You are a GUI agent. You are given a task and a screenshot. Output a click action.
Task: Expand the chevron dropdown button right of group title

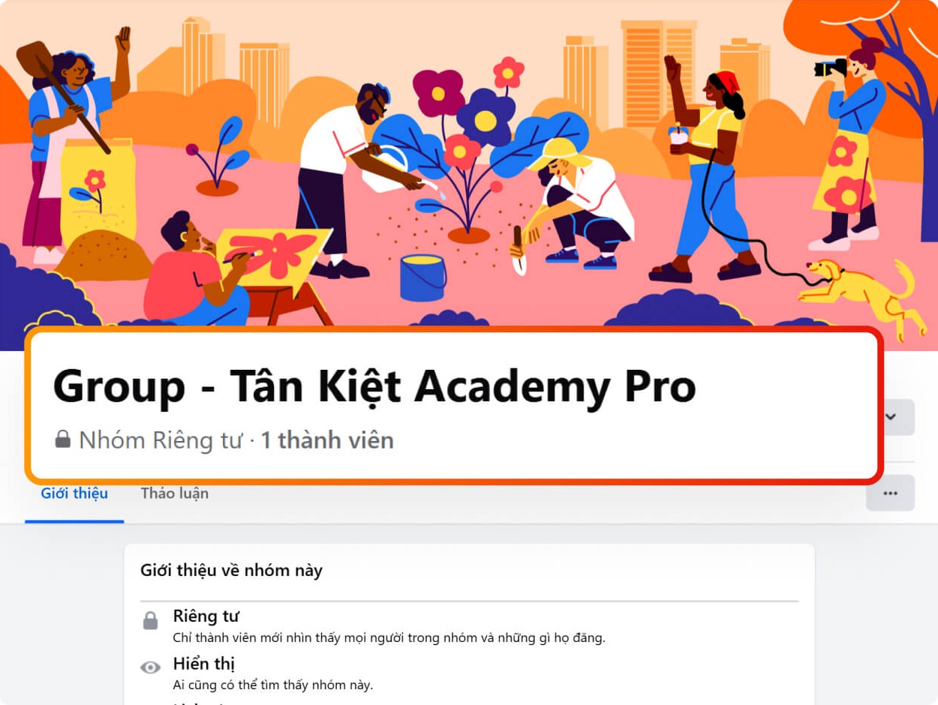(x=894, y=417)
